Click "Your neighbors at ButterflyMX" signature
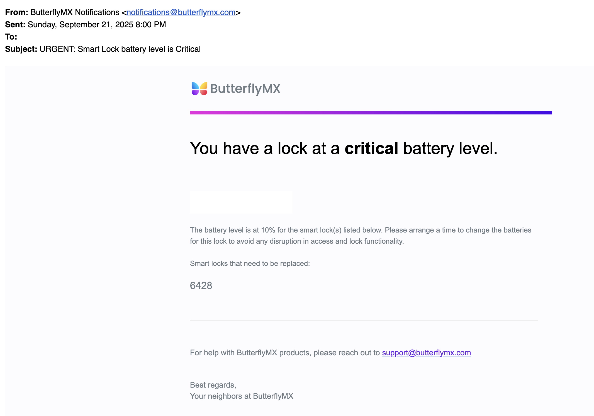Screen dimensions: 594x416 point(242,396)
